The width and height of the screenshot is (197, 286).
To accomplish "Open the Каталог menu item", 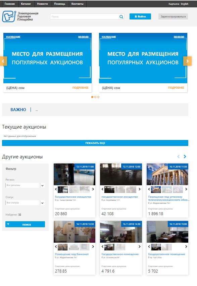I will pyautogui.click(x=26, y=4).
